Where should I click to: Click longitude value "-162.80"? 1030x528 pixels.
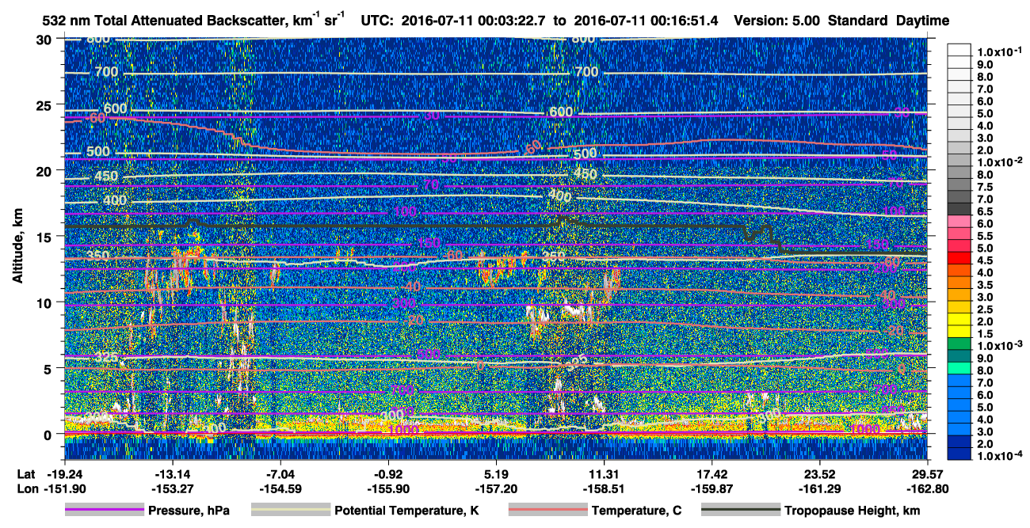(928, 488)
